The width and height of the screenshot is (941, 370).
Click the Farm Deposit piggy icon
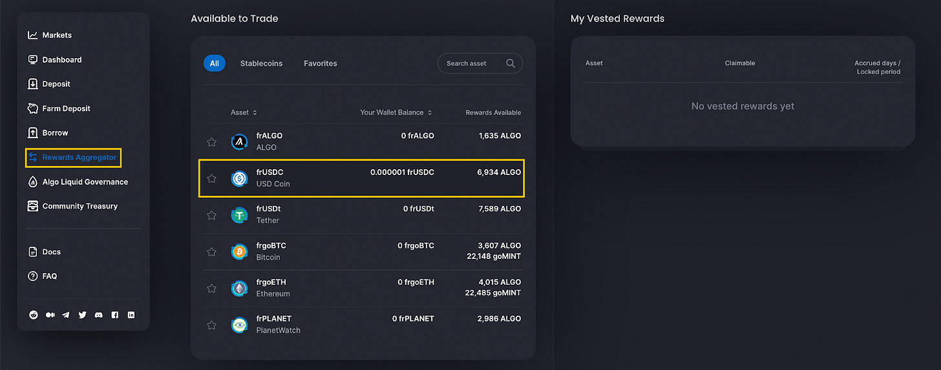[33, 108]
